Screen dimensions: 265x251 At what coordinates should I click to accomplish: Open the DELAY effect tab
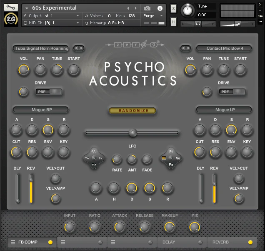click(182, 242)
